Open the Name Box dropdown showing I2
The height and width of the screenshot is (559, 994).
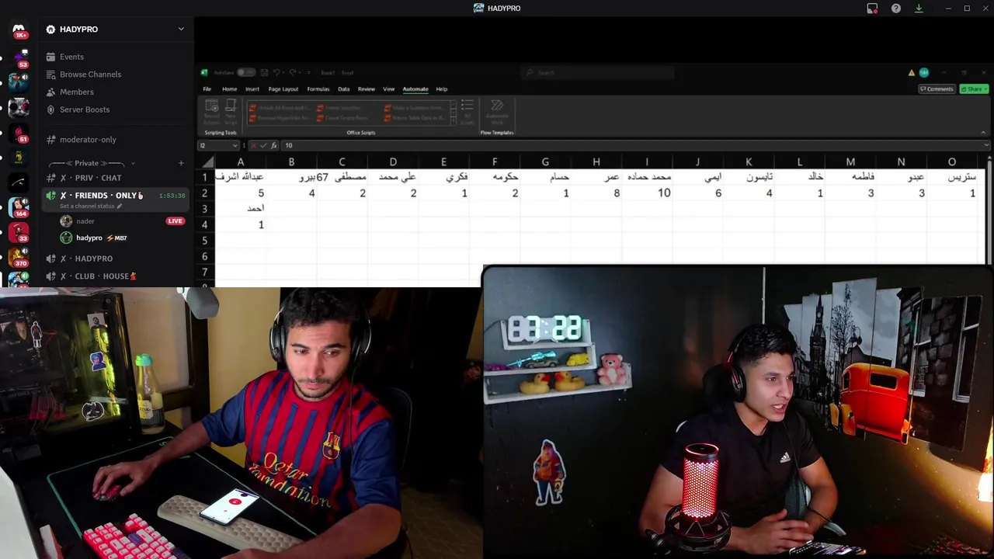(x=235, y=145)
